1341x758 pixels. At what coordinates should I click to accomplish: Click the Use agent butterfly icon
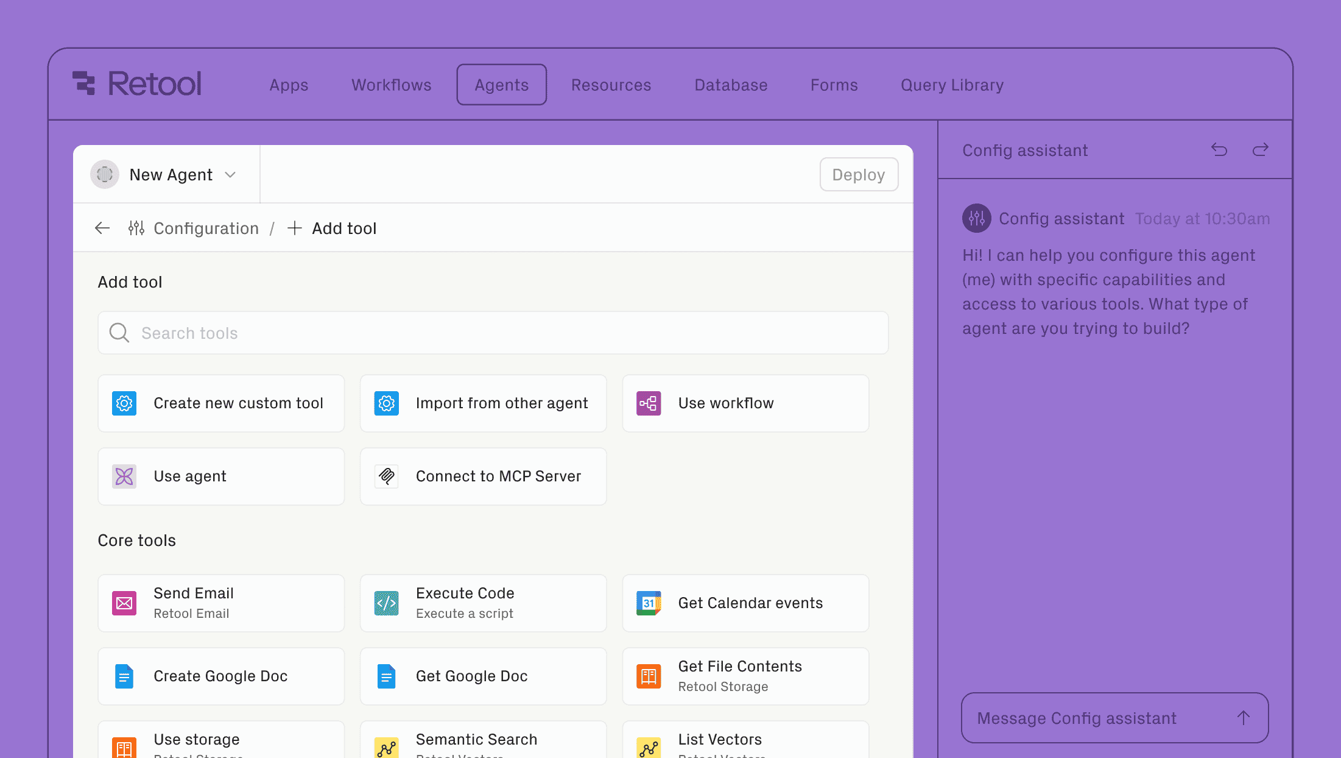pyautogui.click(x=124, y=476)
